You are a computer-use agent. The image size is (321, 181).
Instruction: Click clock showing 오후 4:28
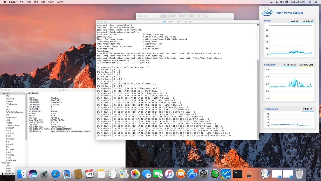pyautogui.click(x=298, y=2)
